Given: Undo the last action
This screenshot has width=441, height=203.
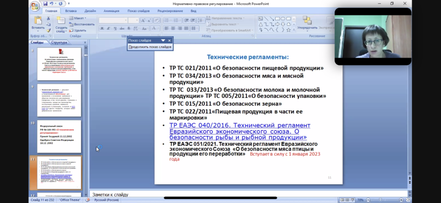Looking at the screenshot, I should tap(51, 4).
